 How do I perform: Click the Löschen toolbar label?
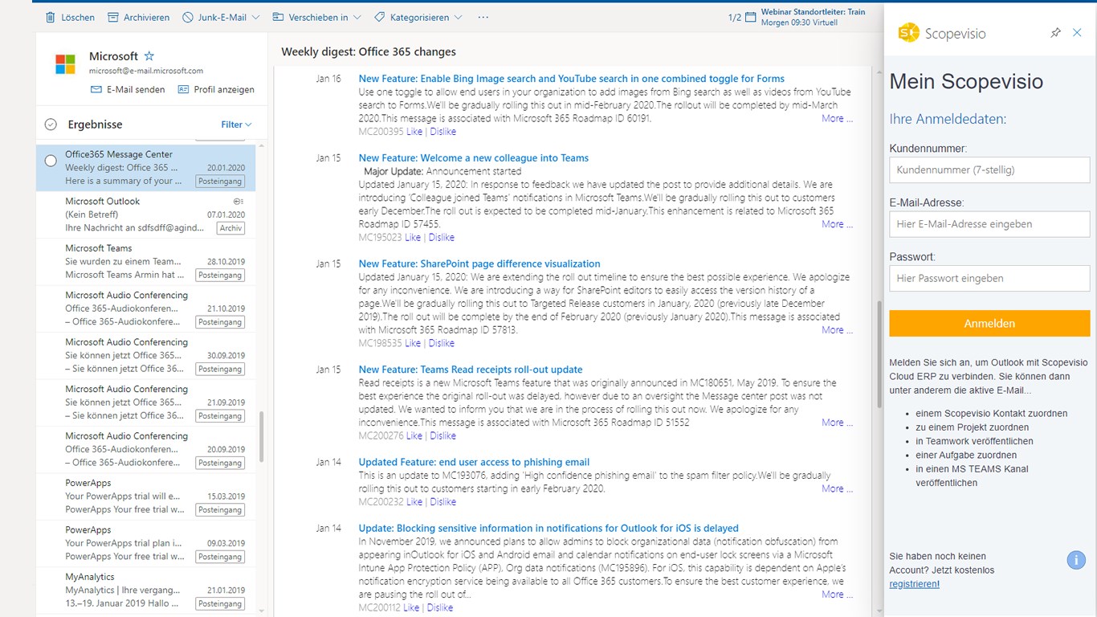click(x=78, y=17)
